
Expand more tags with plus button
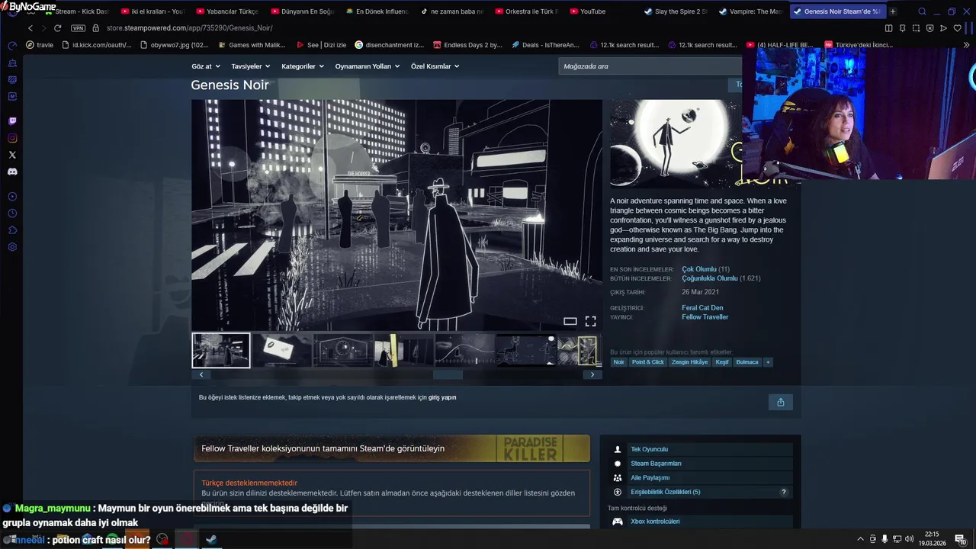768,362
